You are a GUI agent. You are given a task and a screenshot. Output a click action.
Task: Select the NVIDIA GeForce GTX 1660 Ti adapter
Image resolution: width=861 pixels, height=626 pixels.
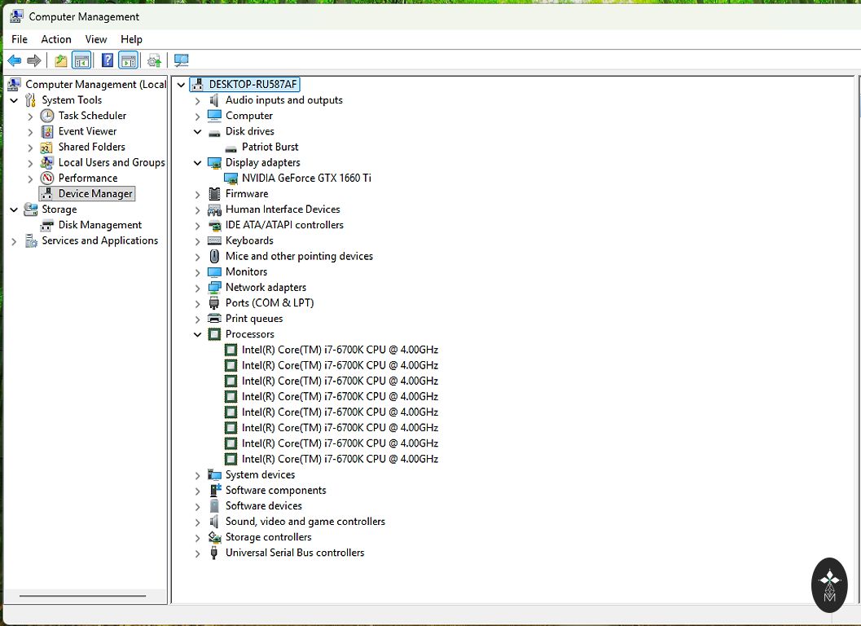pos(306,178)
